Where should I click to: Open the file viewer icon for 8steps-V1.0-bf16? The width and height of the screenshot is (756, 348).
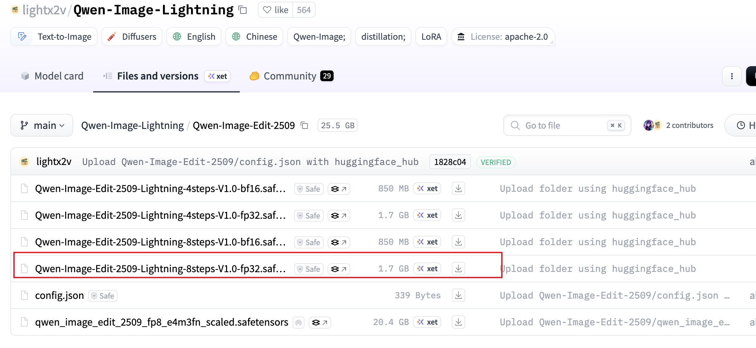[x=339, y=242]
